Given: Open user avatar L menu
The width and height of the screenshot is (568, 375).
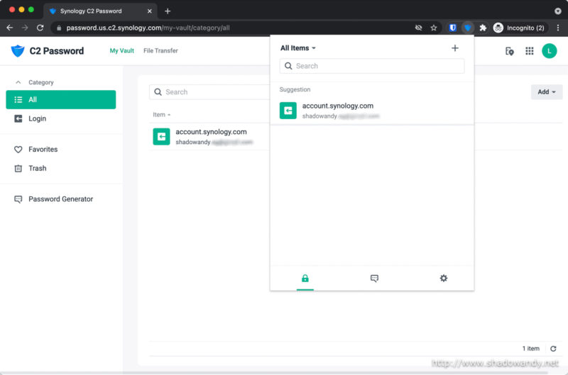Looking at the screenshot, I should [x=549, y=51].
